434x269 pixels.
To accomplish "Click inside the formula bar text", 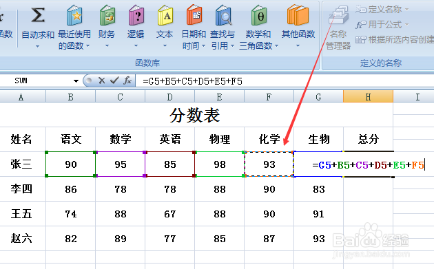I will [192, 81].
